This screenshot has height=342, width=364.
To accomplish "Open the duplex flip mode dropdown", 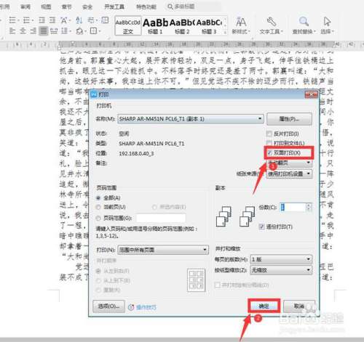I will (289, 163).
